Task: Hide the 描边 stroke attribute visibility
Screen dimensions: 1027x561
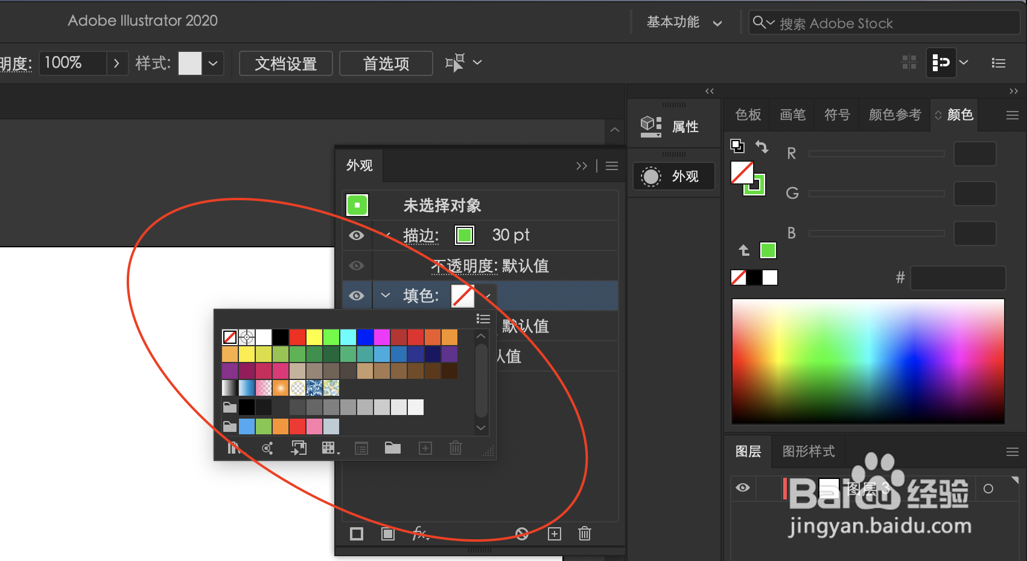Action: pos(357,235)
